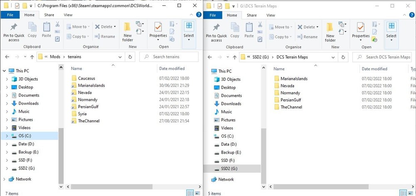The width and height of the screenshot is (416, 196).
Task: Click Mods breadcrumb in terrains address bar
Action: pyautogui.click(x=55, y=57)
